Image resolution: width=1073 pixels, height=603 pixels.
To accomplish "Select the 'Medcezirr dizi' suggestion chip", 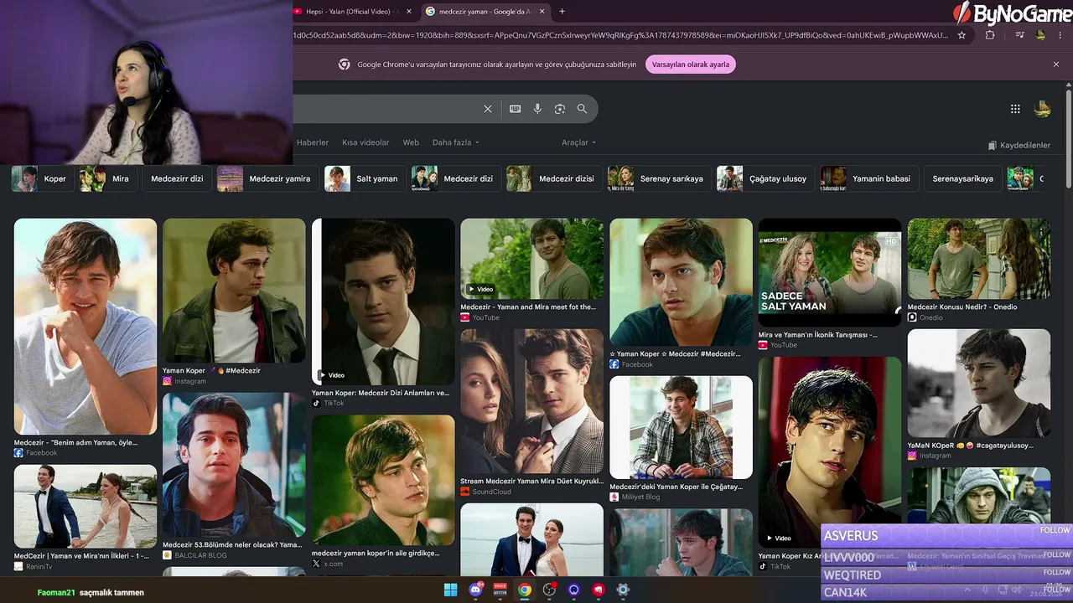I will 177,178.
